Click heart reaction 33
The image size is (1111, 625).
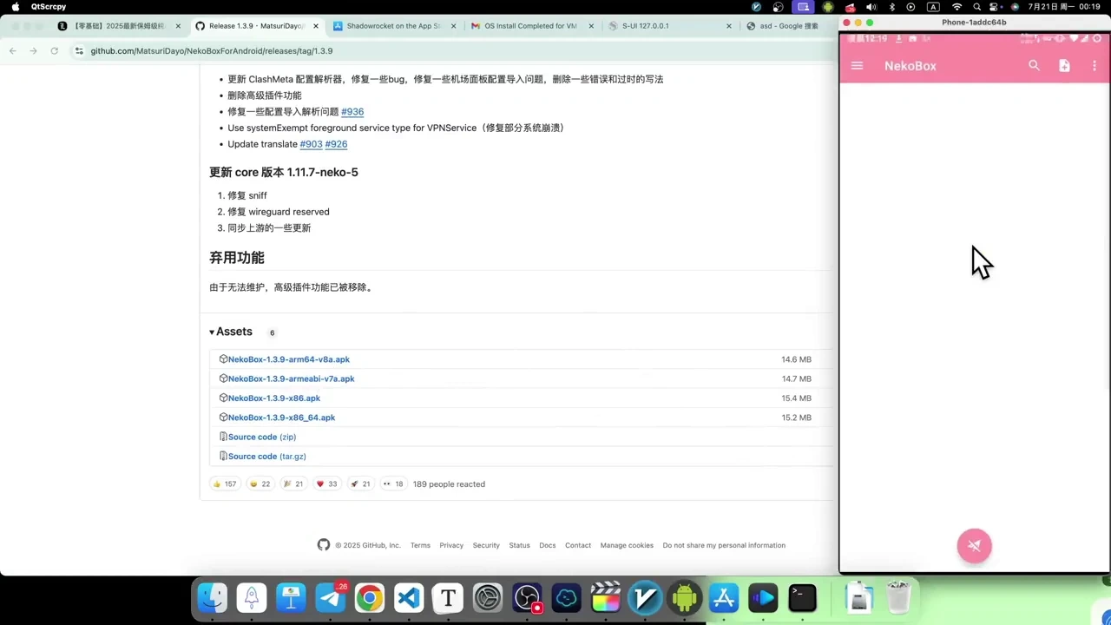tap(326, 484)
